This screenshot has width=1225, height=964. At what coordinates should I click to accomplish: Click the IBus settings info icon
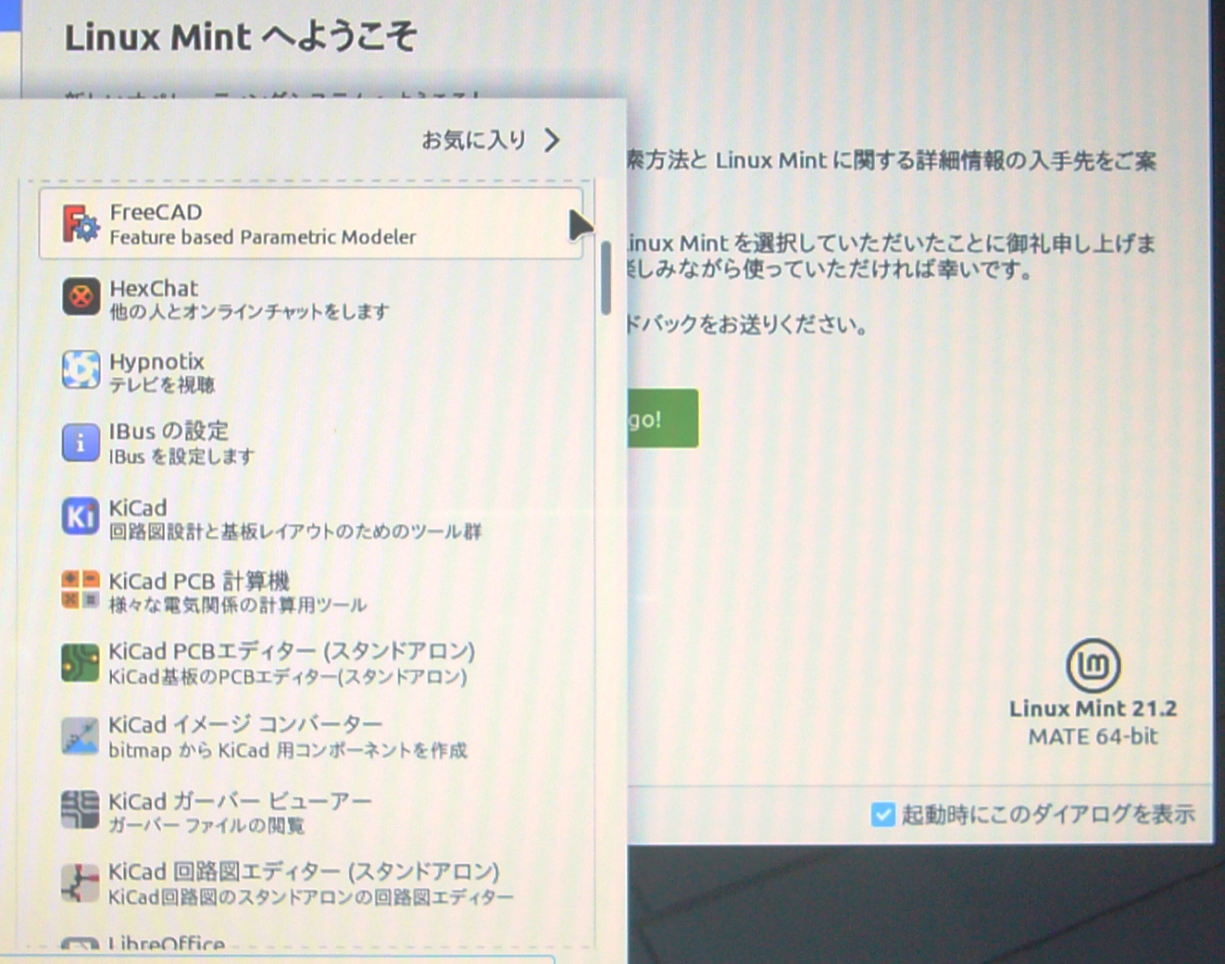tap(81, 443)
